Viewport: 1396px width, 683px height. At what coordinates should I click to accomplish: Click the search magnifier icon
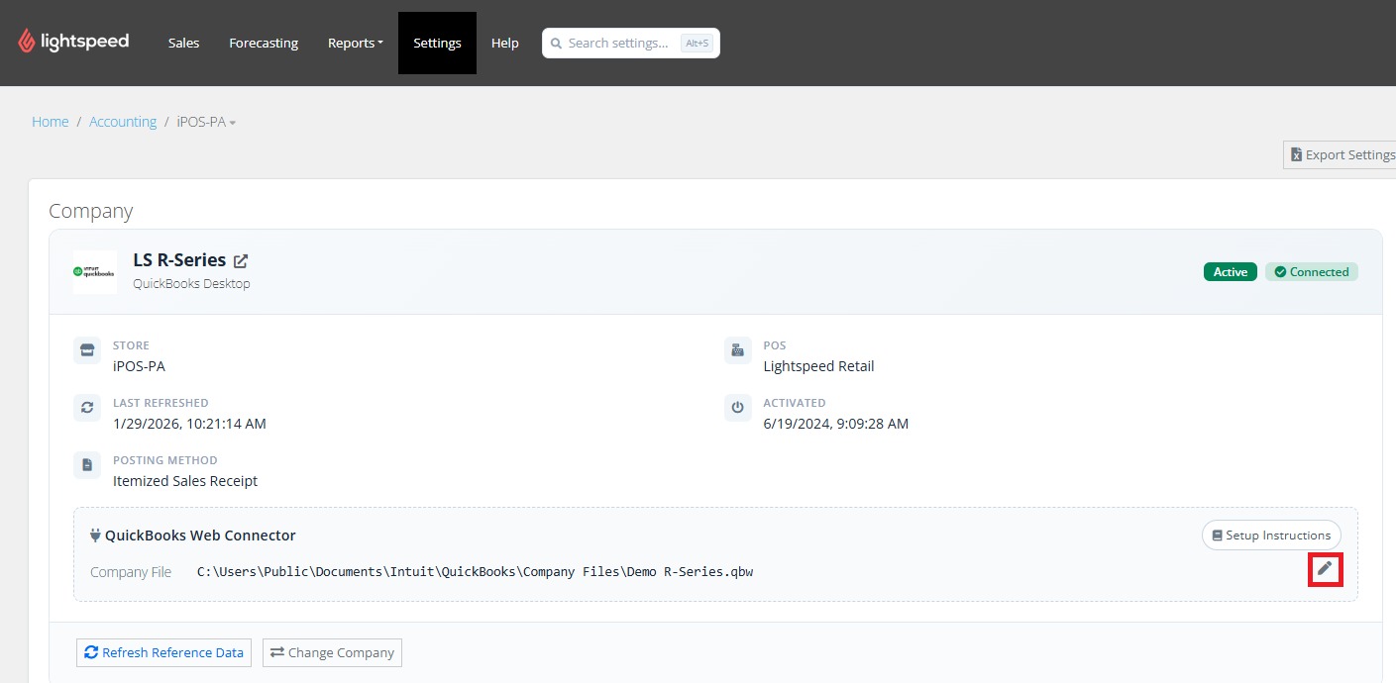(x=557, y=44)
